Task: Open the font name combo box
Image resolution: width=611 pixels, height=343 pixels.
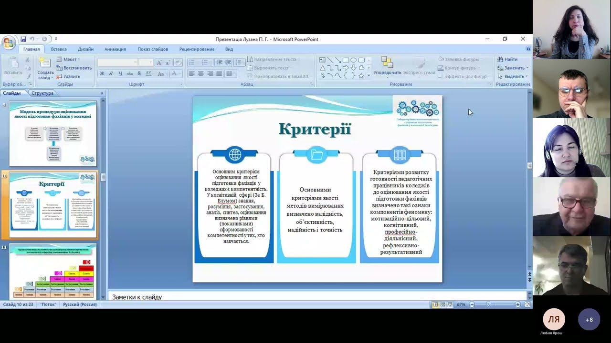Action: (x=118, y=62)
